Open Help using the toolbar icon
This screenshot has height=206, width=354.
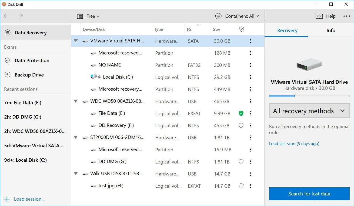[319, 16]
